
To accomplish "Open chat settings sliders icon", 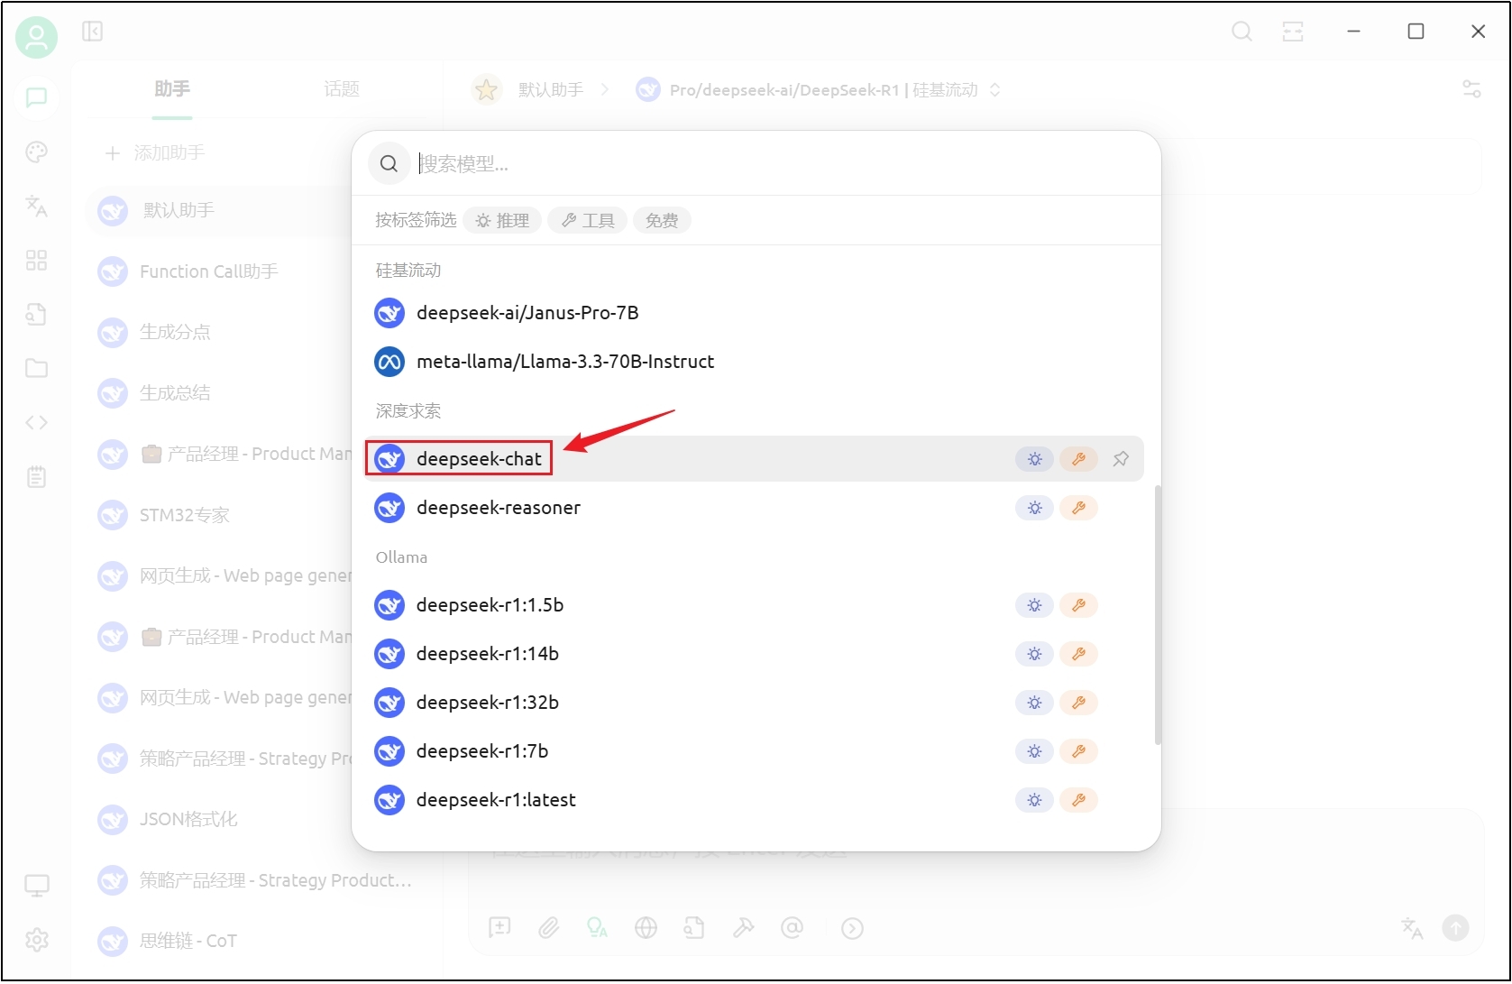I will point(1471,89).
